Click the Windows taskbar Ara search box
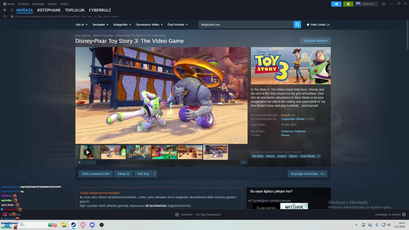This screenshot has width=409, height=230. (x=35, y=225)
